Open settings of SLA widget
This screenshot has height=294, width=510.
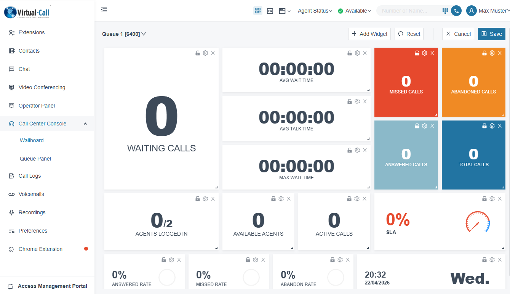tap(492, 199)
